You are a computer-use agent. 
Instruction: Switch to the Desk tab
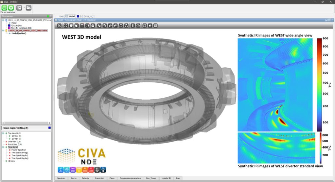(x=61, y=16)
